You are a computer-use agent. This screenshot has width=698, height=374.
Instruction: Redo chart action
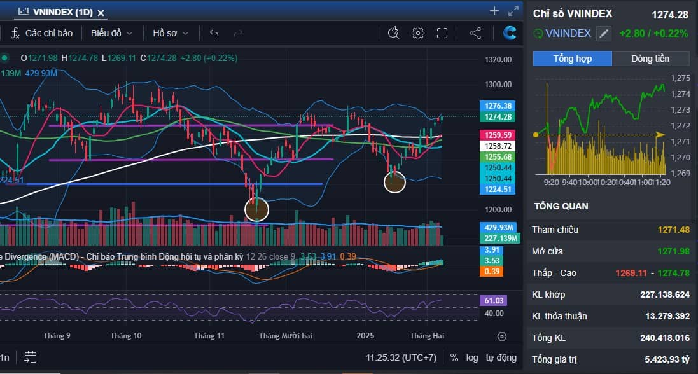click(x=238, y=33)
